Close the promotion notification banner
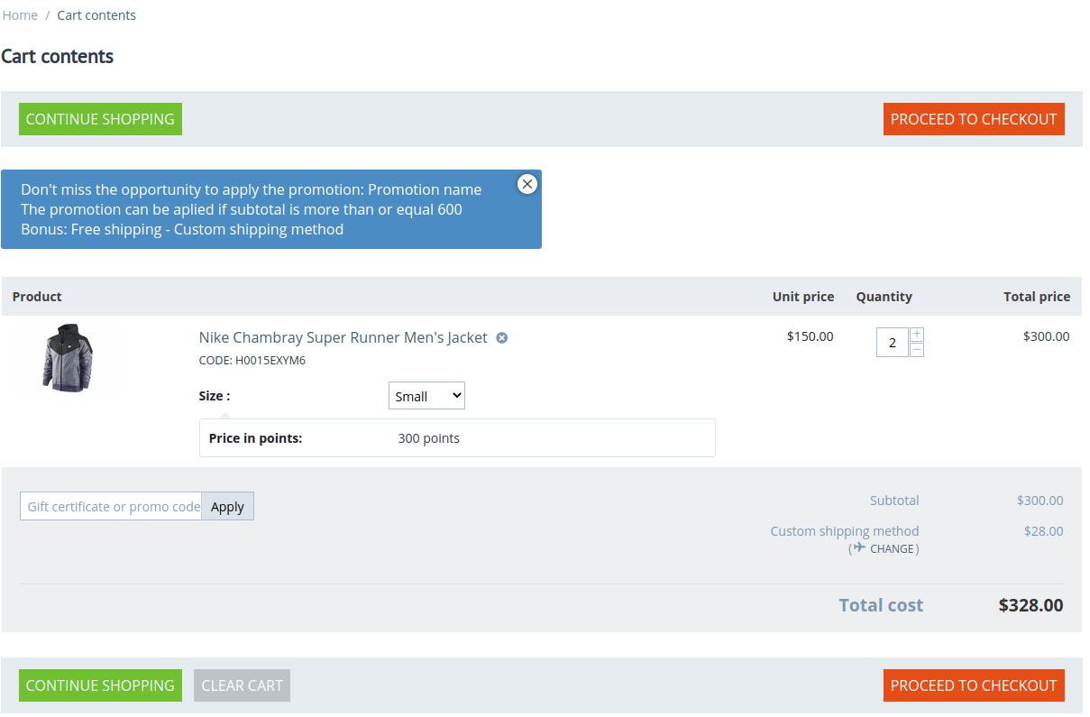 [x=527, y=184]
